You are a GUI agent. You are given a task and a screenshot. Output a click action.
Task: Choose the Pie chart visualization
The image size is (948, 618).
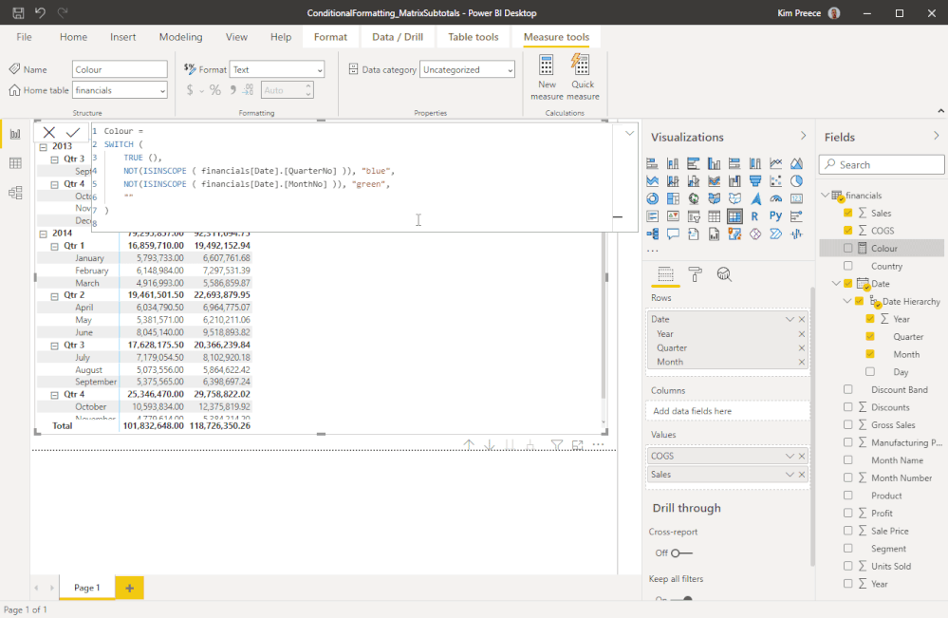pyautogui.click(x=796, y=180)
